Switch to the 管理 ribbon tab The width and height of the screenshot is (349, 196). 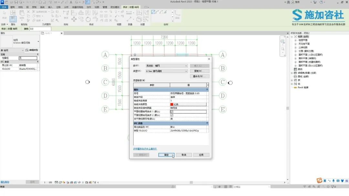[x=105, y=7]
